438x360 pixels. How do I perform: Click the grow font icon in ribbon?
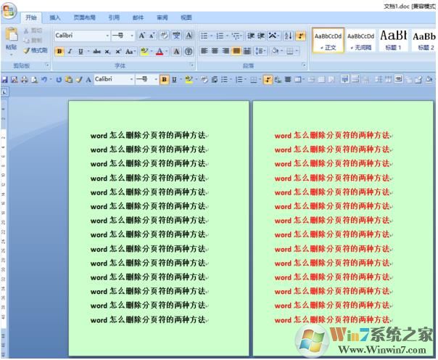[x=141, y=36]
